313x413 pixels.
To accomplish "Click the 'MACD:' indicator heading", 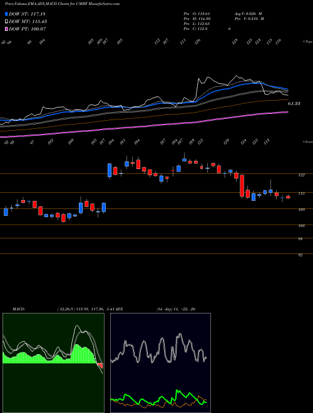I will click(x=19, y=309).
